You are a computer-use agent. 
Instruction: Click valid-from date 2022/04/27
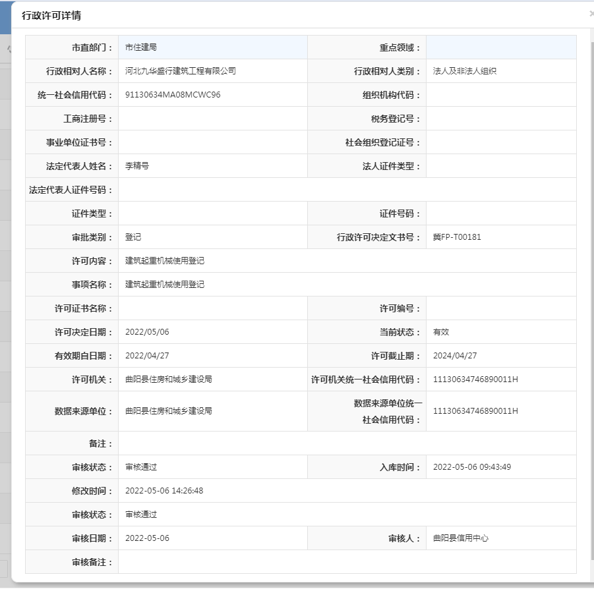coord(147,356)
